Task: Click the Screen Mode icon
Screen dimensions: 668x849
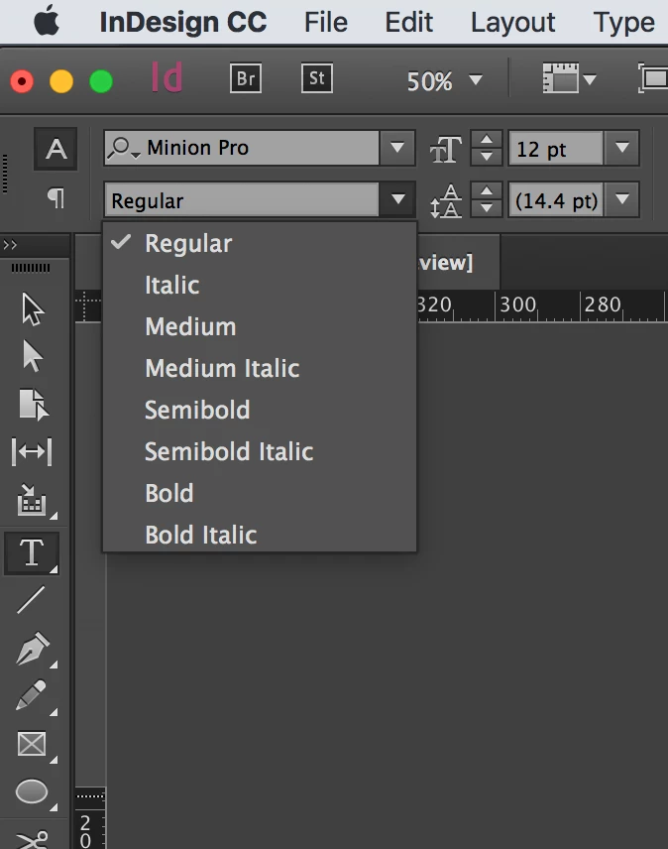Action: [x=653, y=79]
